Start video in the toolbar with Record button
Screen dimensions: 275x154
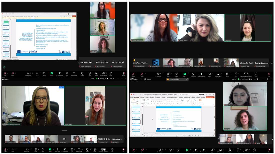12,73
